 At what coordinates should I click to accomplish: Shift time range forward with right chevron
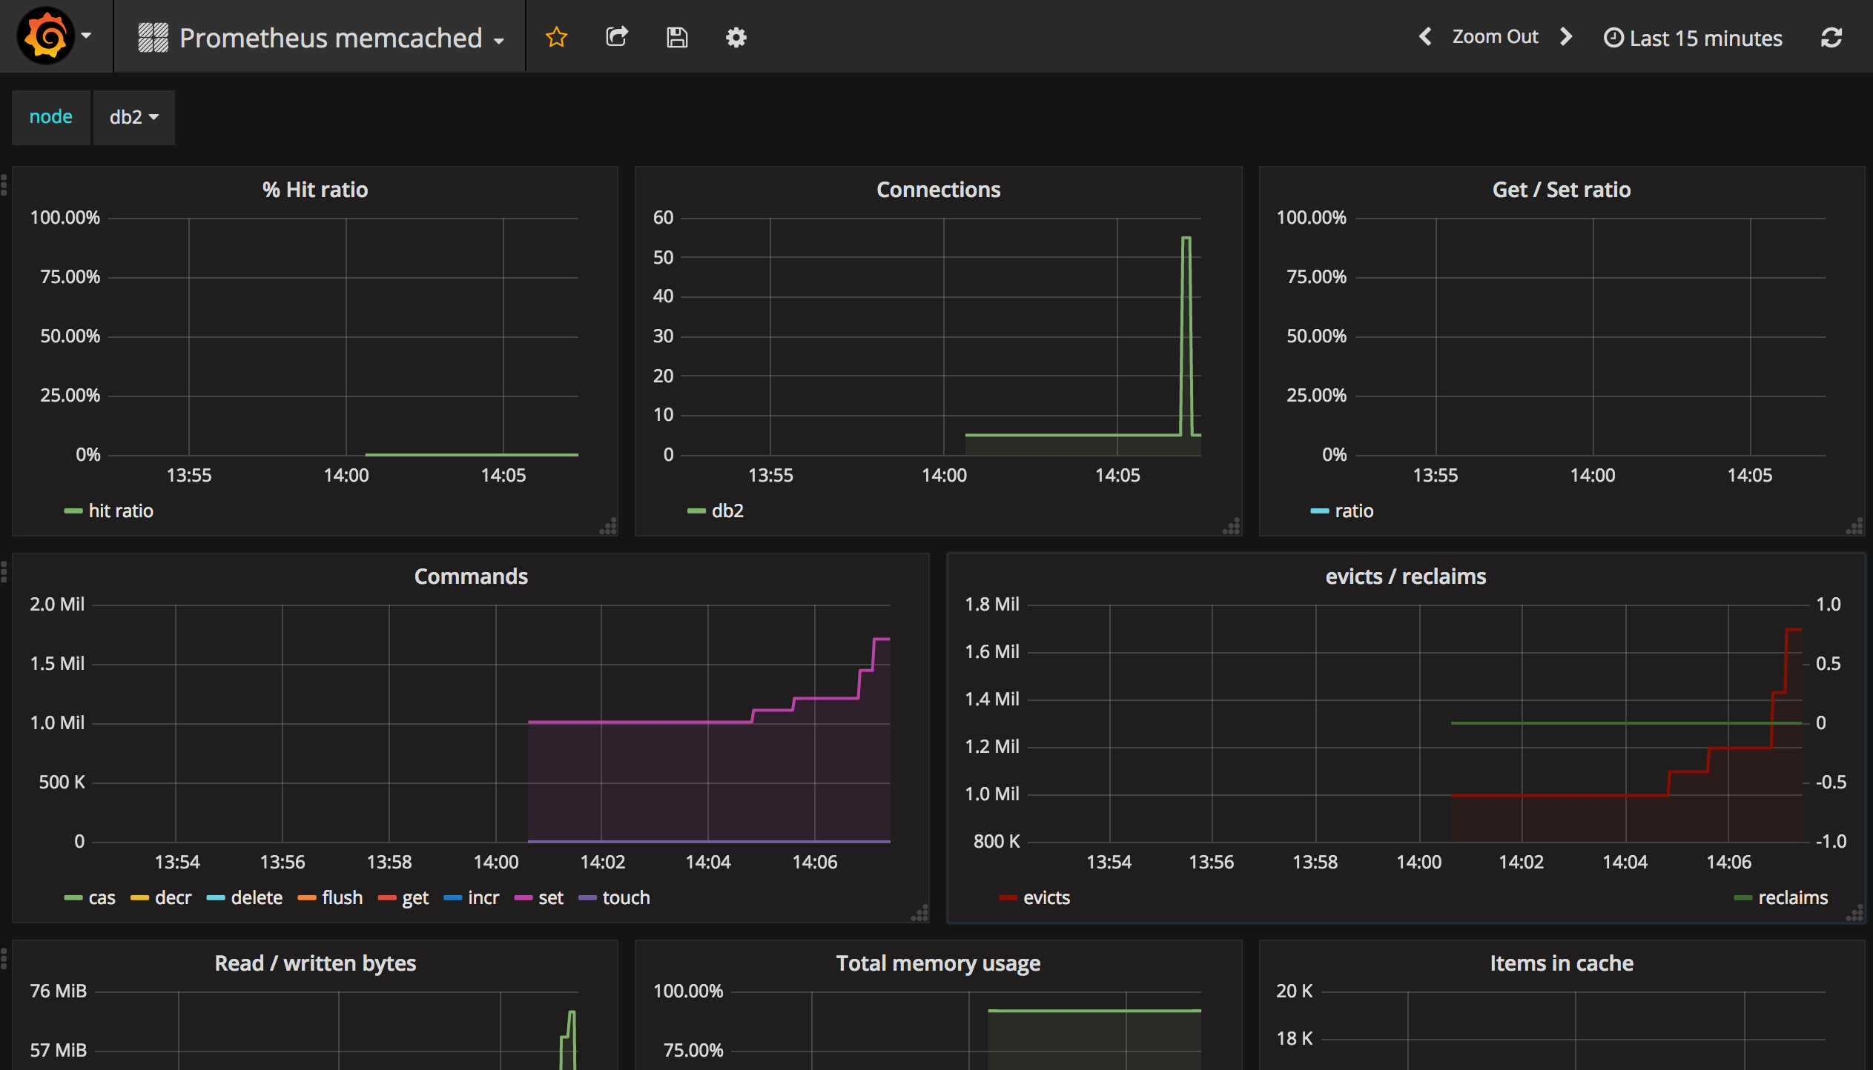pos(1565,37)
